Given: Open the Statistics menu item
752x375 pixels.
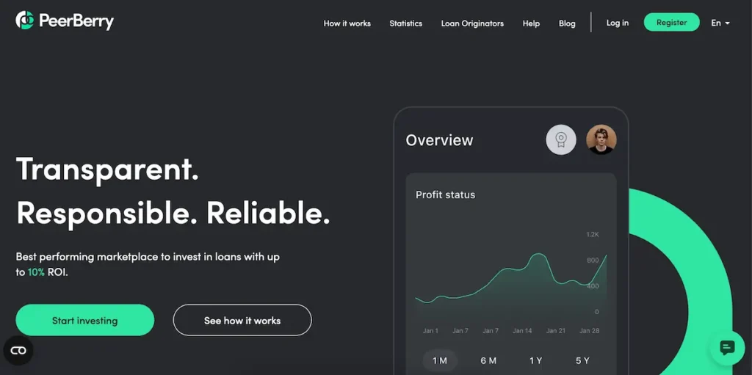Looking at the screenshot, I should pyautogui.click(x=405, y=23).
